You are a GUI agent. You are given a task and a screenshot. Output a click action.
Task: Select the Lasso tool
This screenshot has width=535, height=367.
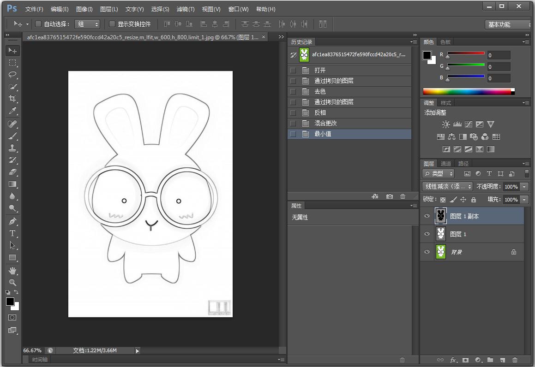click(12, 75)
